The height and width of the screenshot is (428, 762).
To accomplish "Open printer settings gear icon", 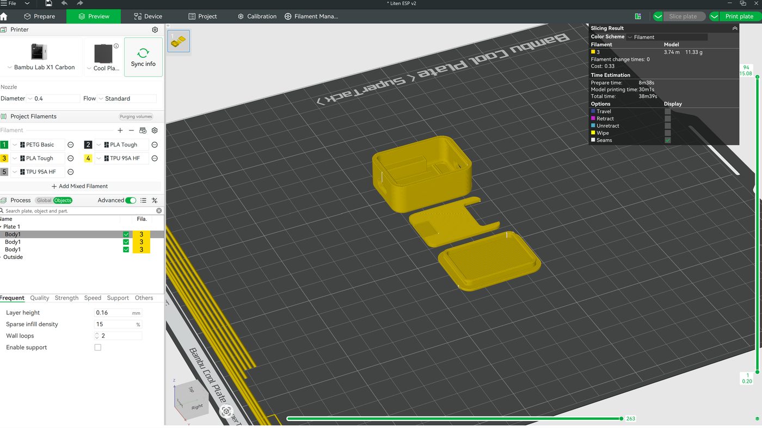I will [155, 30].
